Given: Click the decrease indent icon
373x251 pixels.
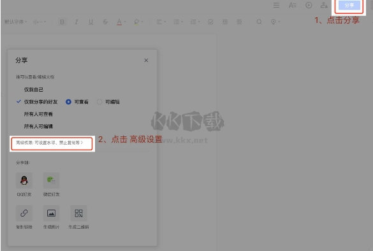Looking at the screenshot, I should [x=225, y=22].
